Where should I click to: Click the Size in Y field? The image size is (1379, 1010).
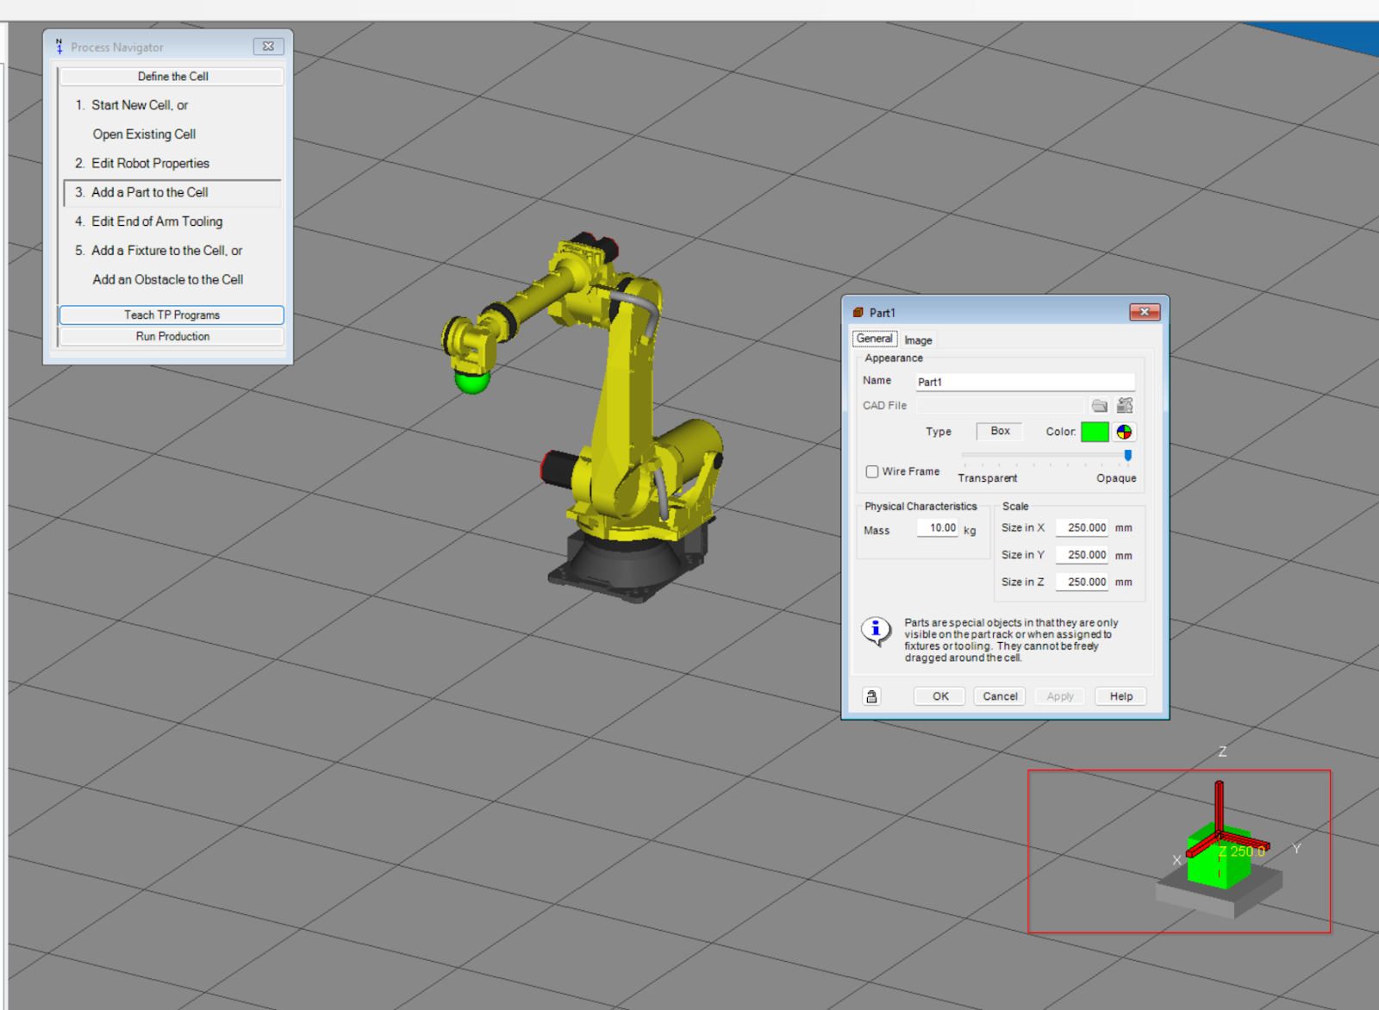click(1083, 555)
